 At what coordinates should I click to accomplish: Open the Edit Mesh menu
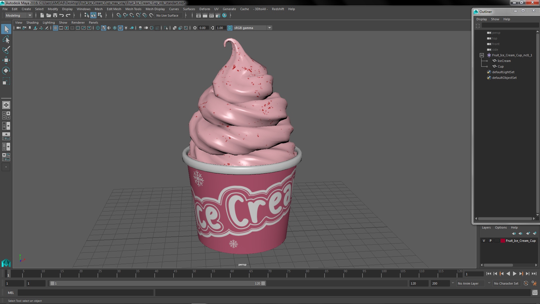[114, 9]
